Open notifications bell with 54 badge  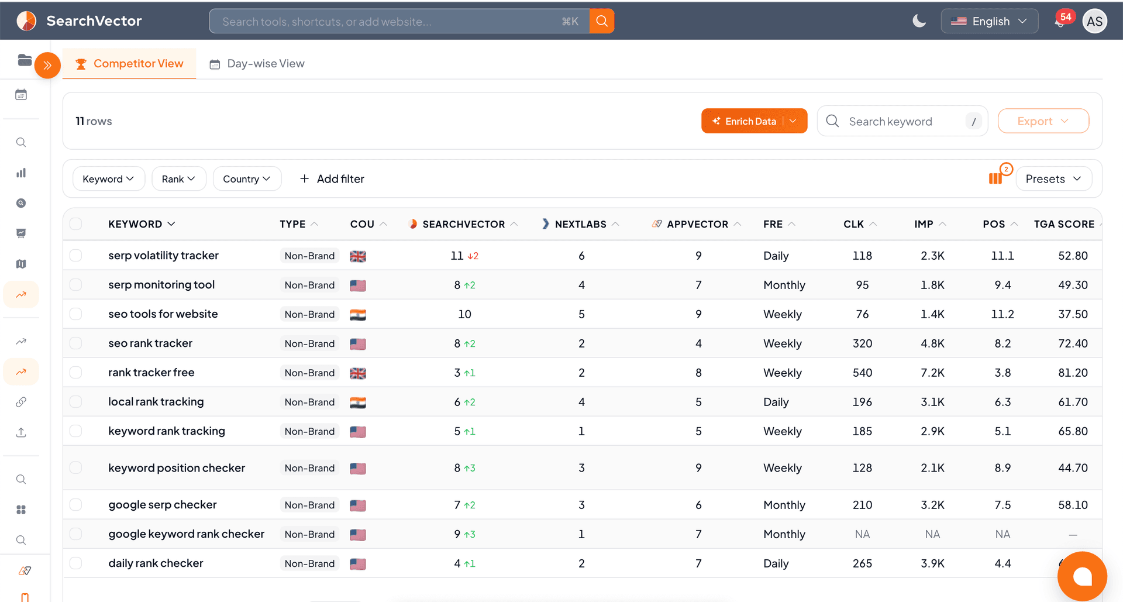pos(1060,21)
